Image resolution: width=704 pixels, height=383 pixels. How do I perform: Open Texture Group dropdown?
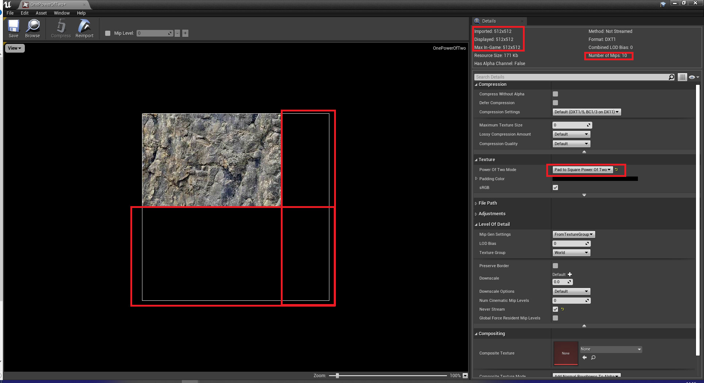(571, 253)
